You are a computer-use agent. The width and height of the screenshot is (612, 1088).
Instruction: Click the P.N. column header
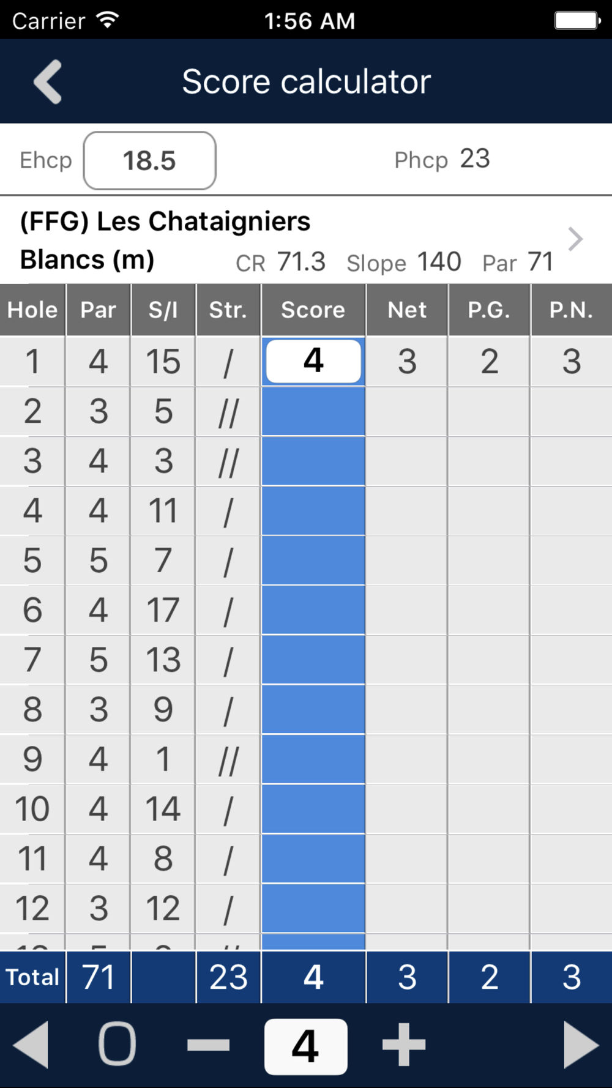(572, 310)
